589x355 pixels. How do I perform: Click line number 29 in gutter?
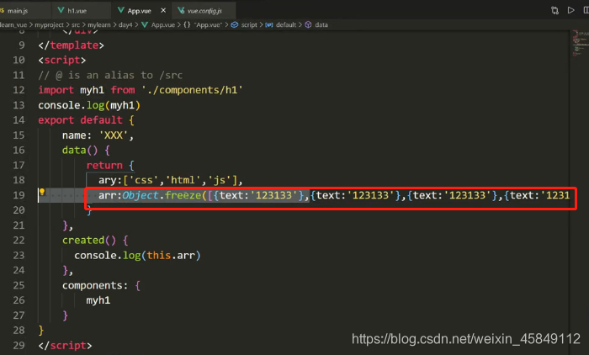click(x=19, y=345)
